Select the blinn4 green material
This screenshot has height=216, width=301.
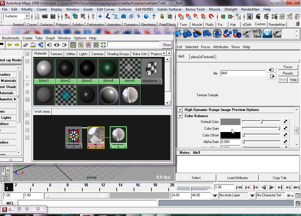click(x=108, y=71)
